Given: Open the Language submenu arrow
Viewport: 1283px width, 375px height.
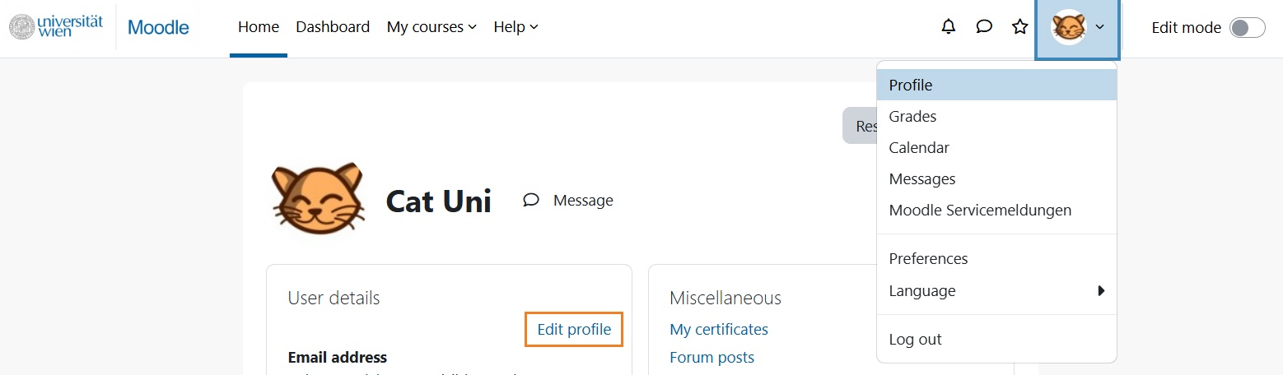Looking at the screenshot, I should click(1101, 291).
